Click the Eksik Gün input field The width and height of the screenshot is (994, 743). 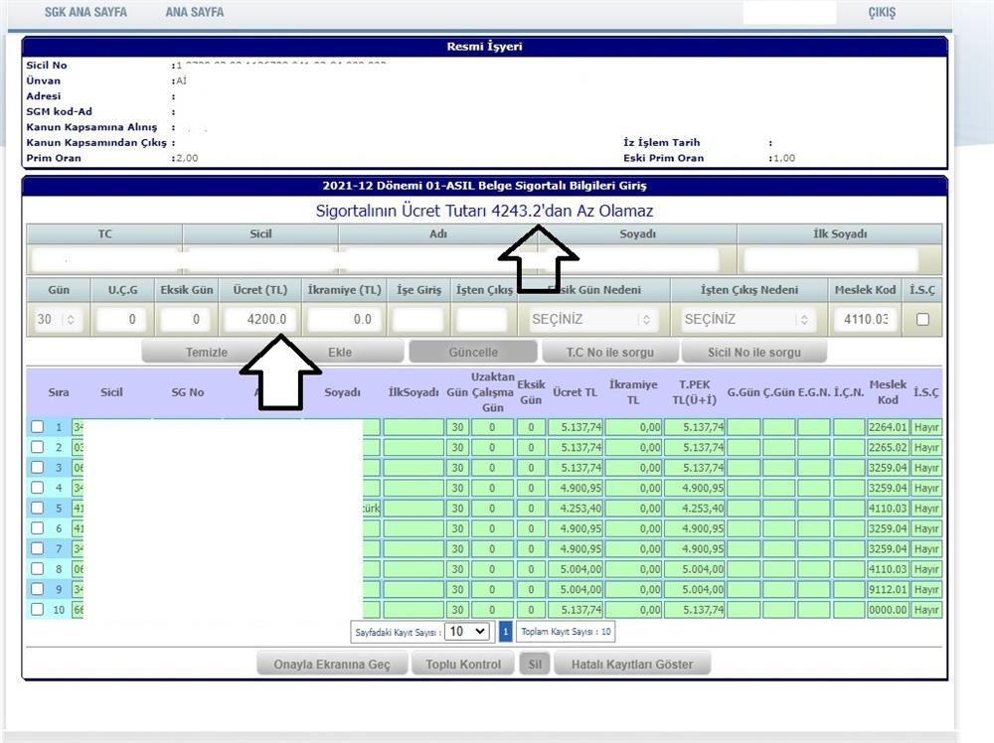pyautogui.click(x=184, y=319)
